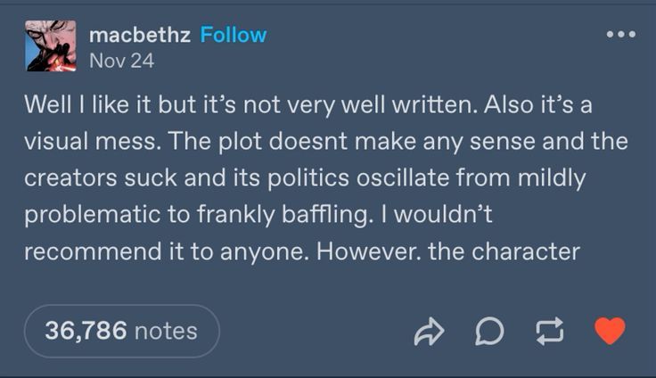
Task: Click the word "oscillate" in the post
Action: click(422, 178)
